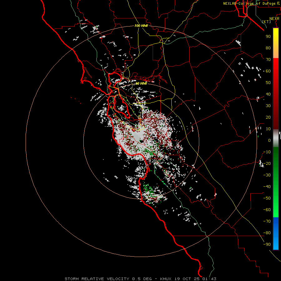Select the -30 value on the velocity scale
Image resolution: width=281 pixels, height=281 pixels.
tap(267, 175)
